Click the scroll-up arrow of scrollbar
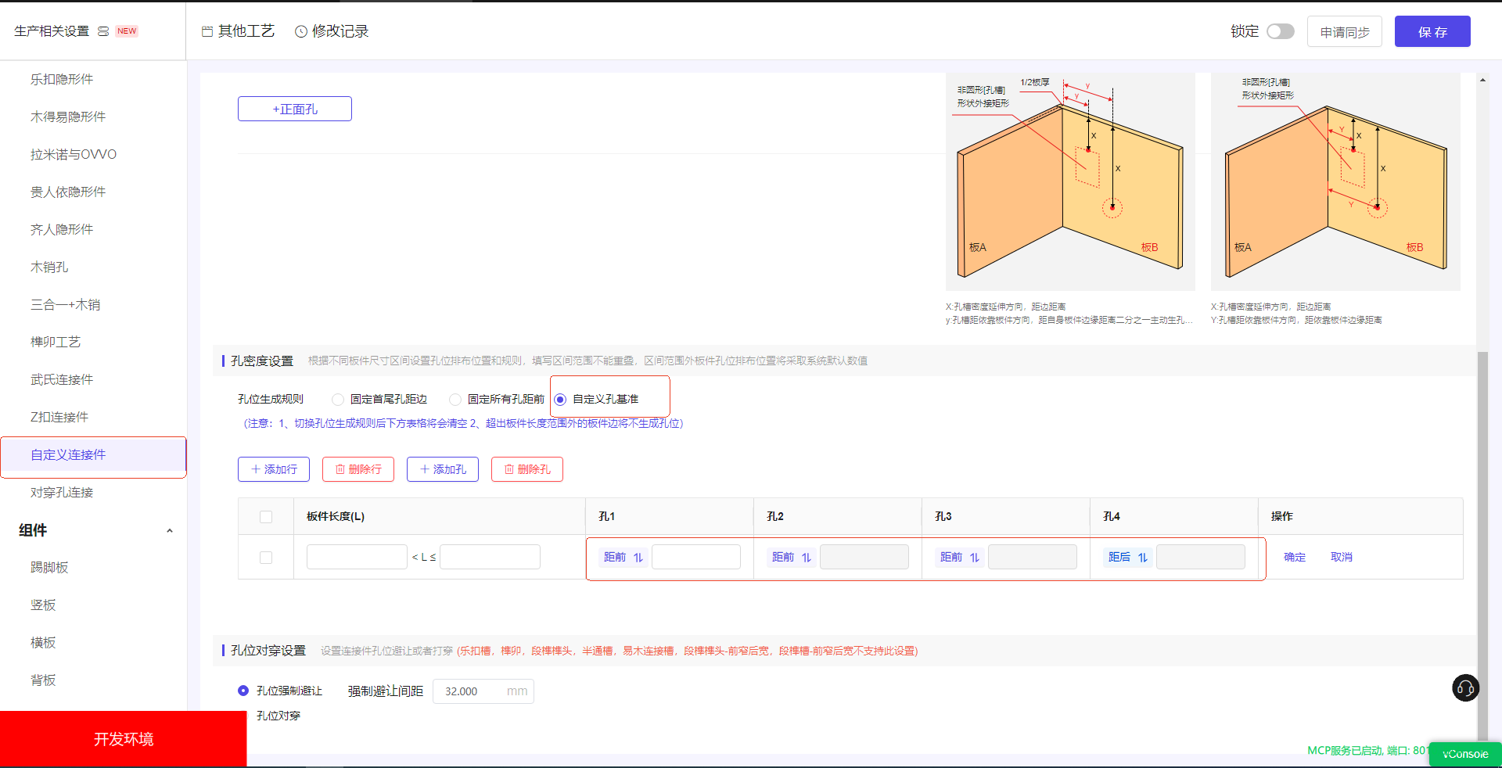The image size is (1502, 768). point(1482,80)
